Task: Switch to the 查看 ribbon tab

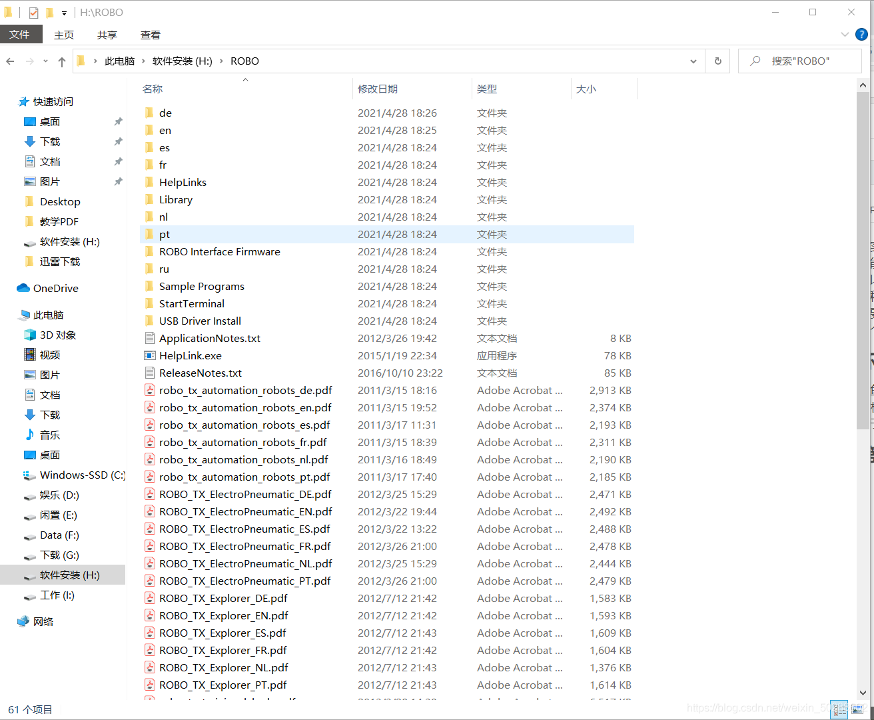Action: tap(151, 35)
